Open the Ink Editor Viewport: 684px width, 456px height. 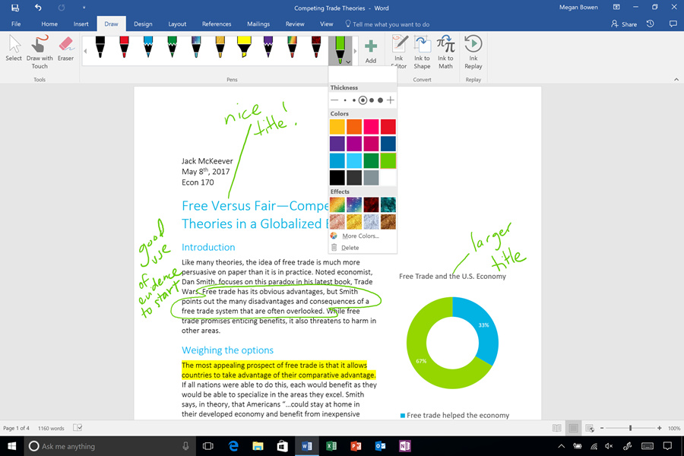399,52
